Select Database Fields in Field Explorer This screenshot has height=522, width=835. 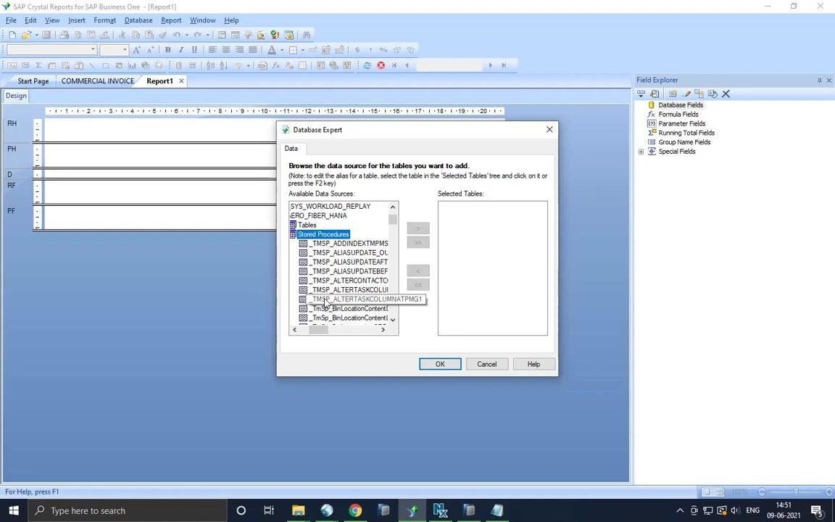680,105
